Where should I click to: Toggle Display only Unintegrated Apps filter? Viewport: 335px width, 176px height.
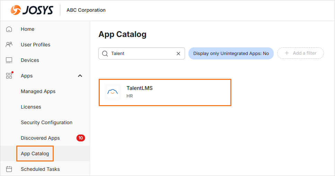tap(231, 54)
